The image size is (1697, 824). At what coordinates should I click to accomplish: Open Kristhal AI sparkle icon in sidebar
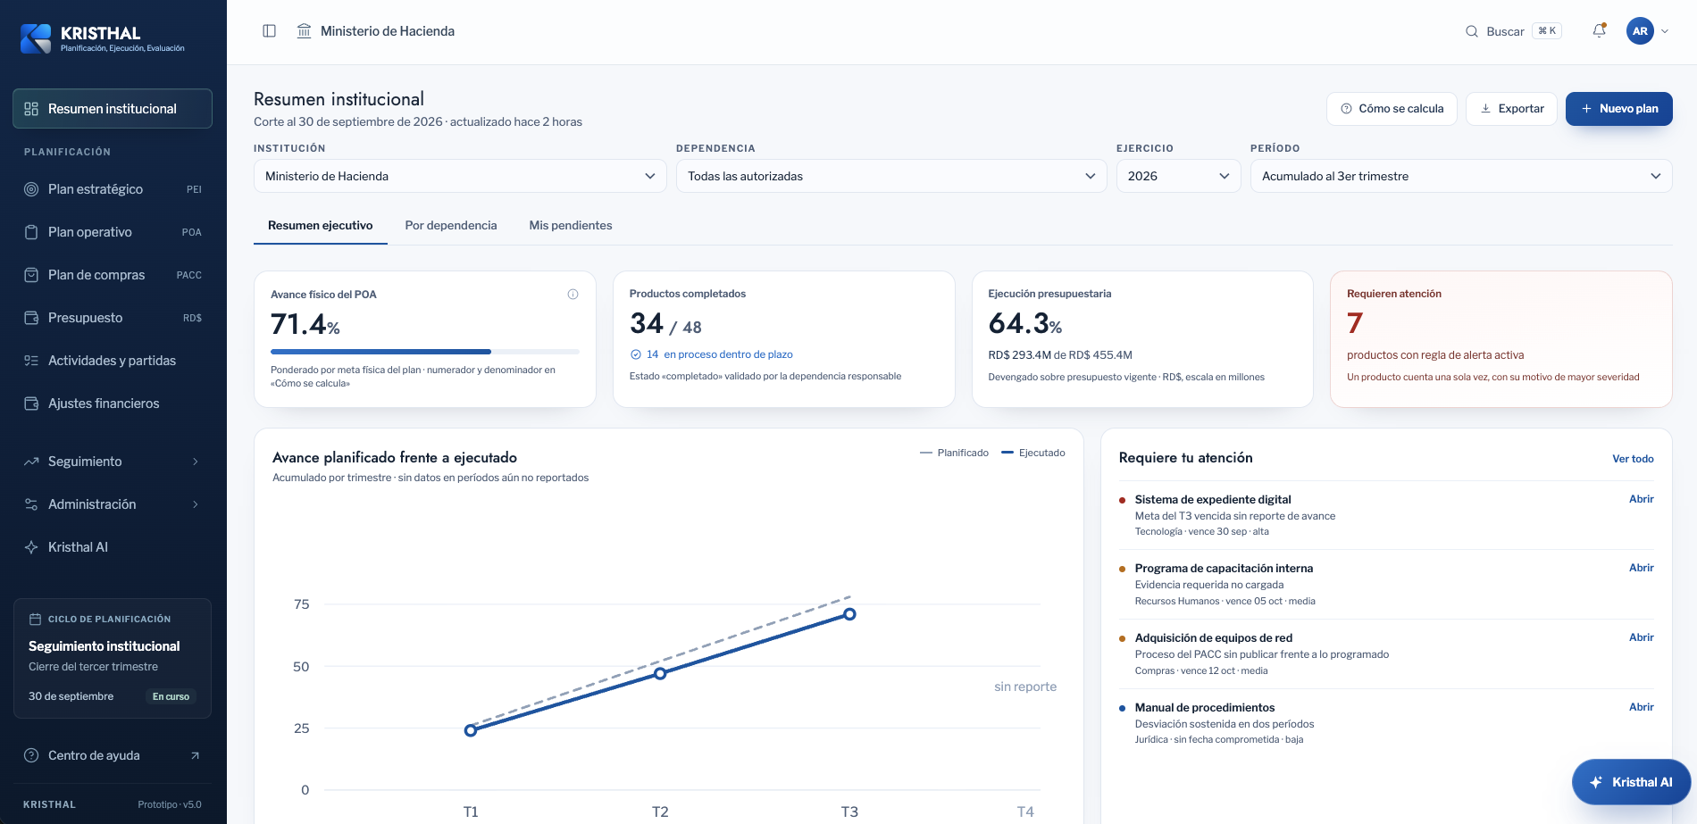(x=31, y=547)
